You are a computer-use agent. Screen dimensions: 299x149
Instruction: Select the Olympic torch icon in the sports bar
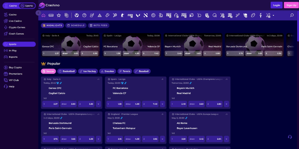click(x=261, y=15)
